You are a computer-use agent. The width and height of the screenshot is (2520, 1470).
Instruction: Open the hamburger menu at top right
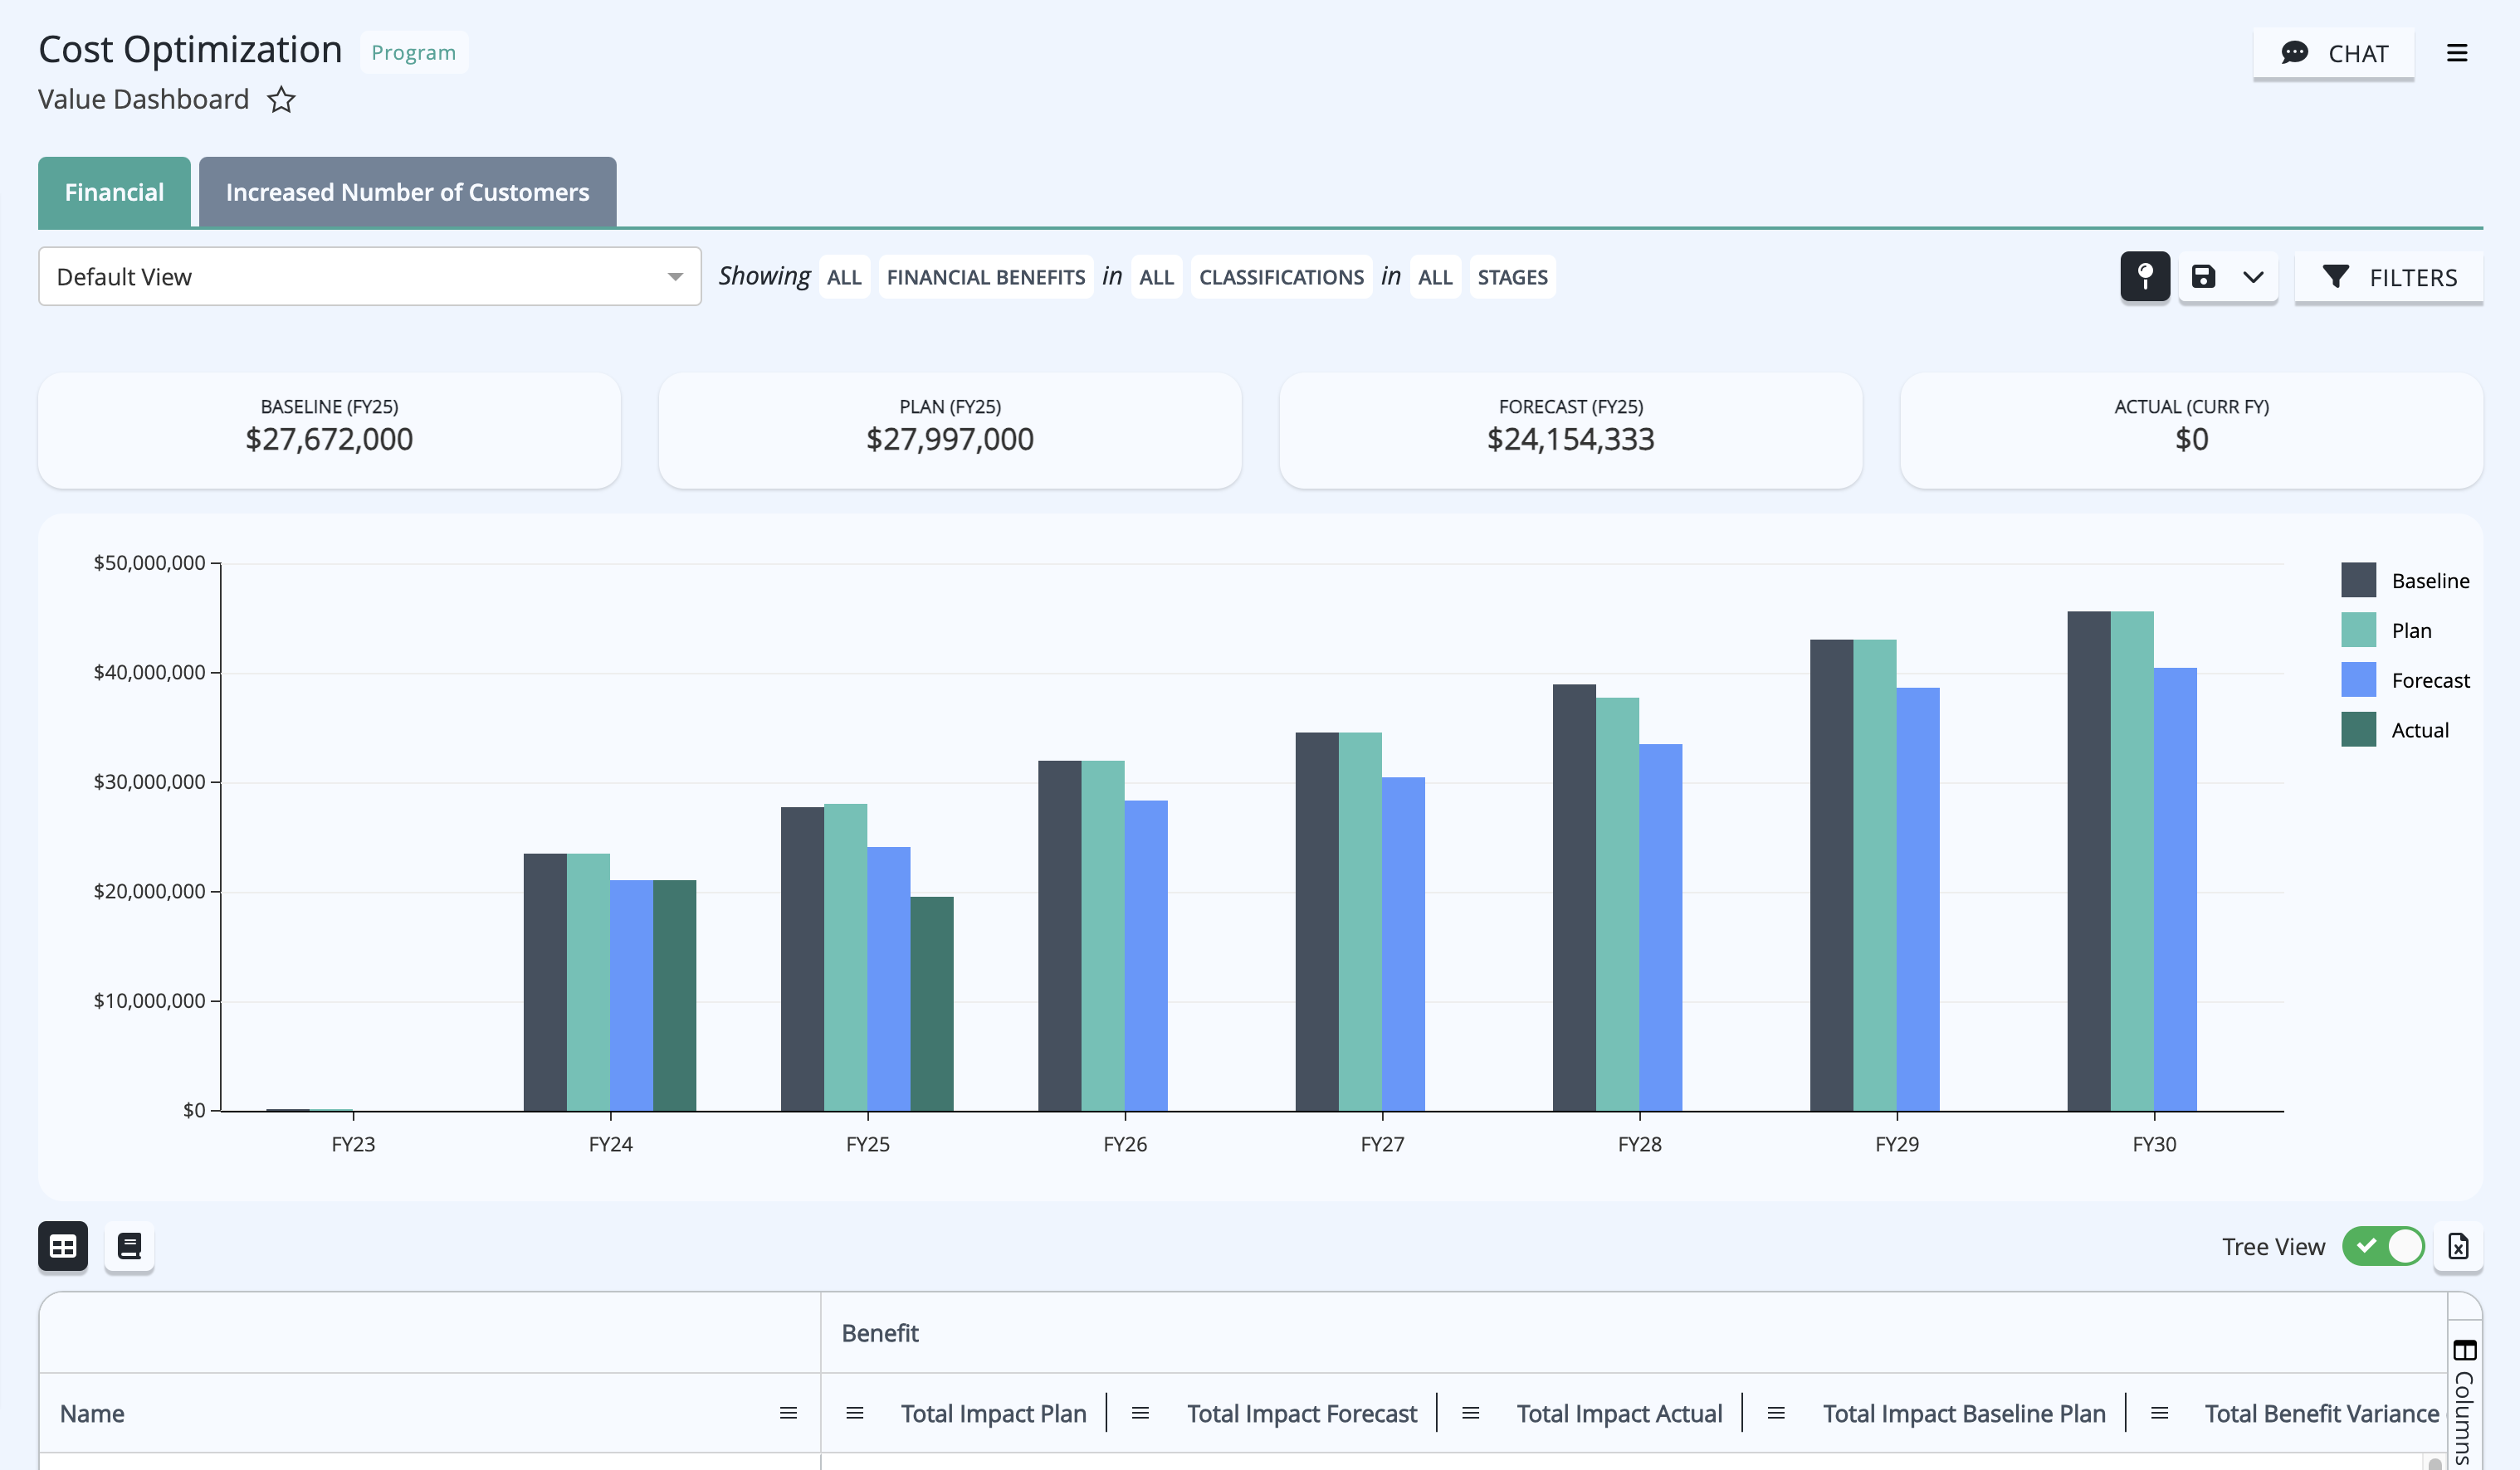pyautogui.click(x=2457, y=53)
